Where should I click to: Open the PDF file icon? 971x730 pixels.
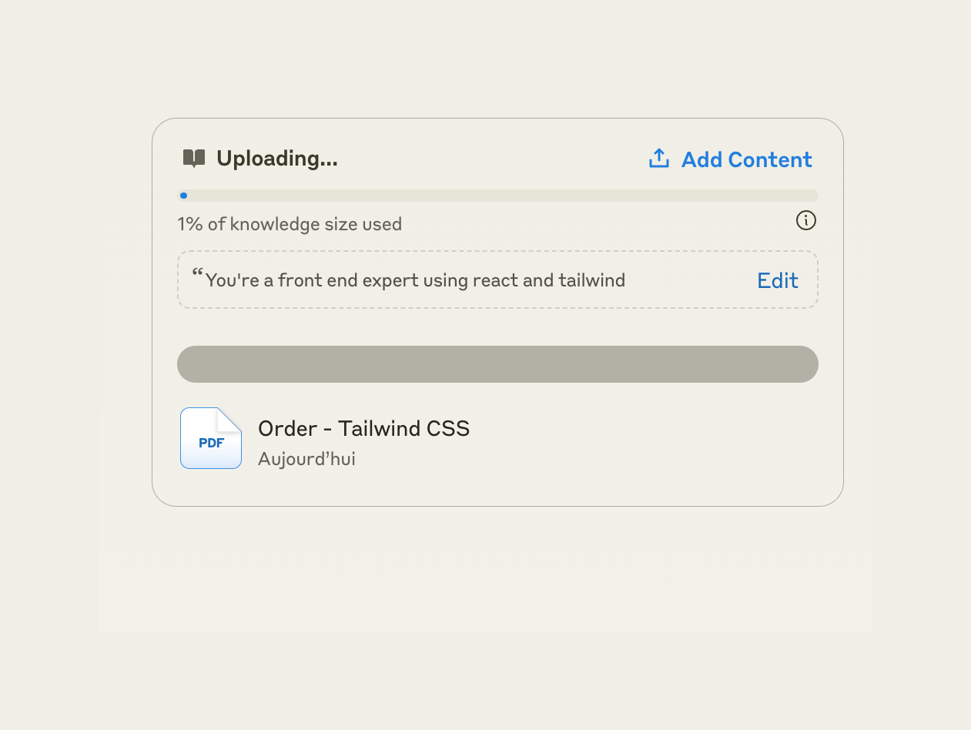(x=211, y=438)
